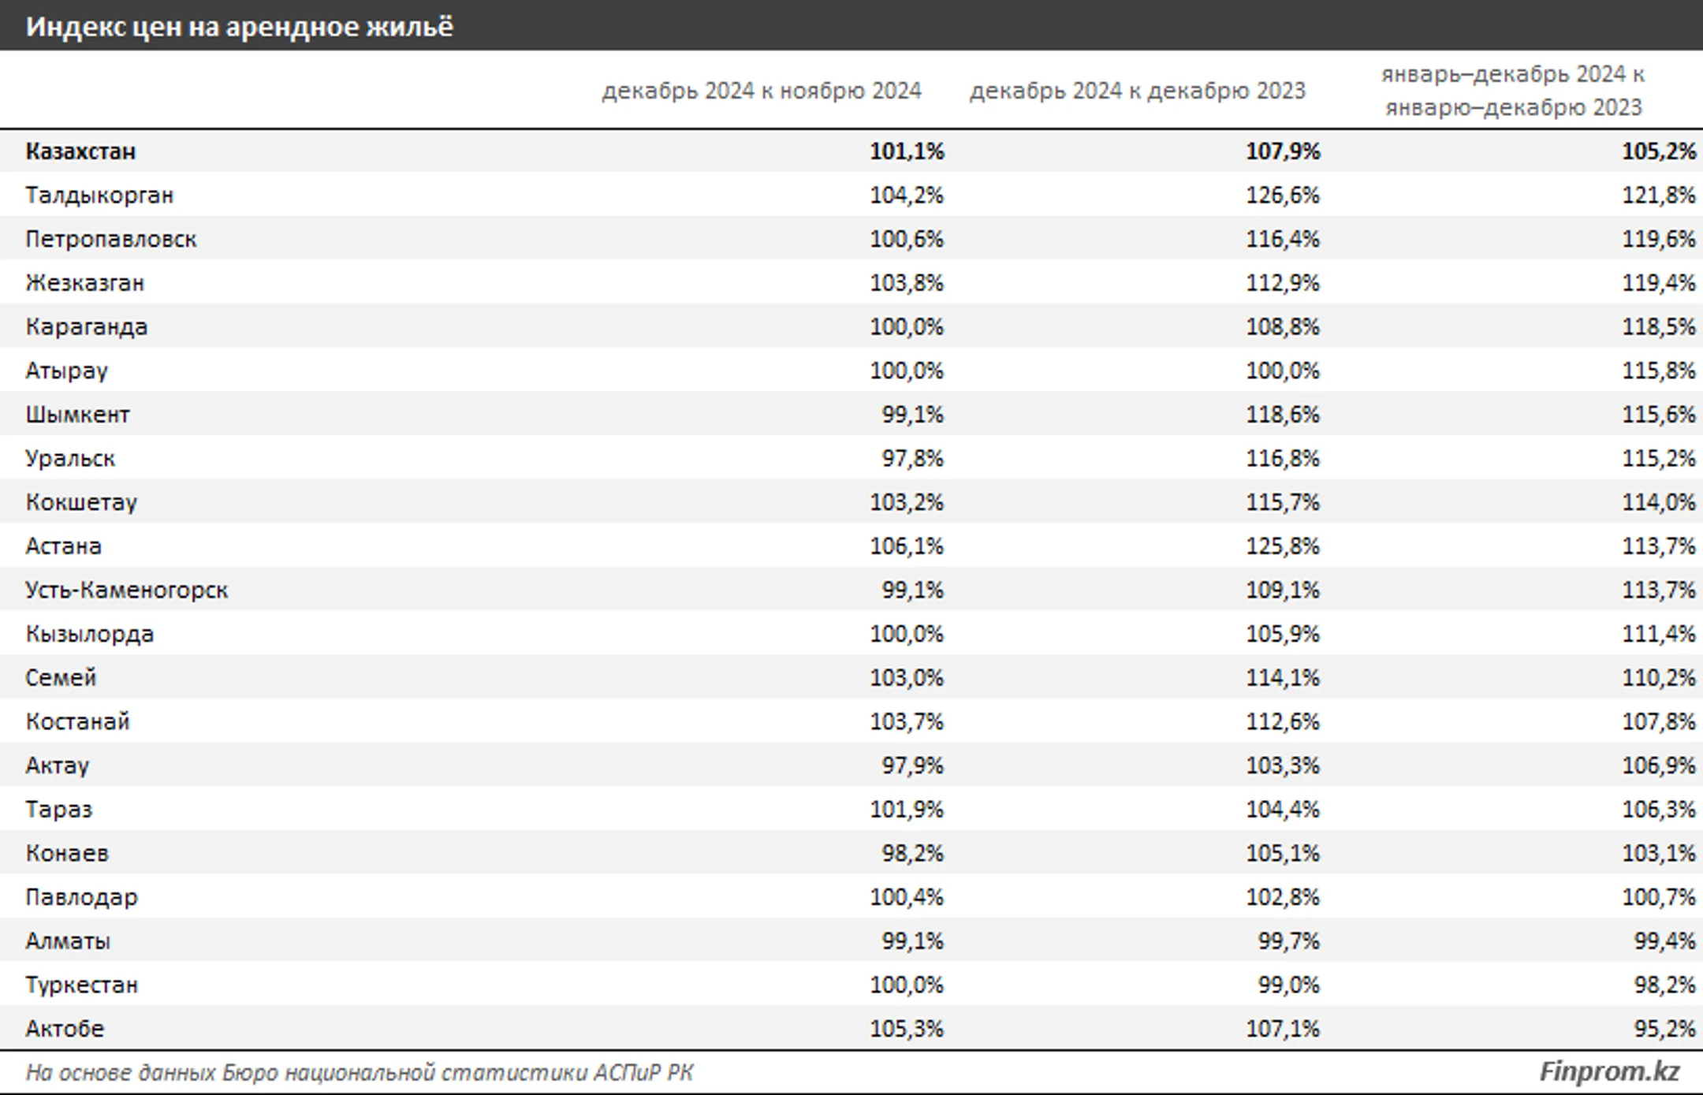Viewport: 1703px width, 1095px height.
Task: Select Актобе's 95,2% value
Action: click(1665, 1029)
